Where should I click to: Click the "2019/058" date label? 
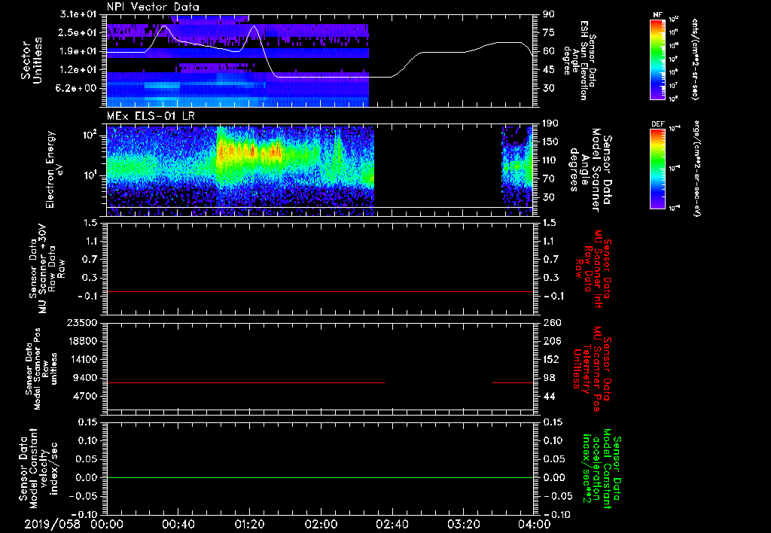click(53, 525)
